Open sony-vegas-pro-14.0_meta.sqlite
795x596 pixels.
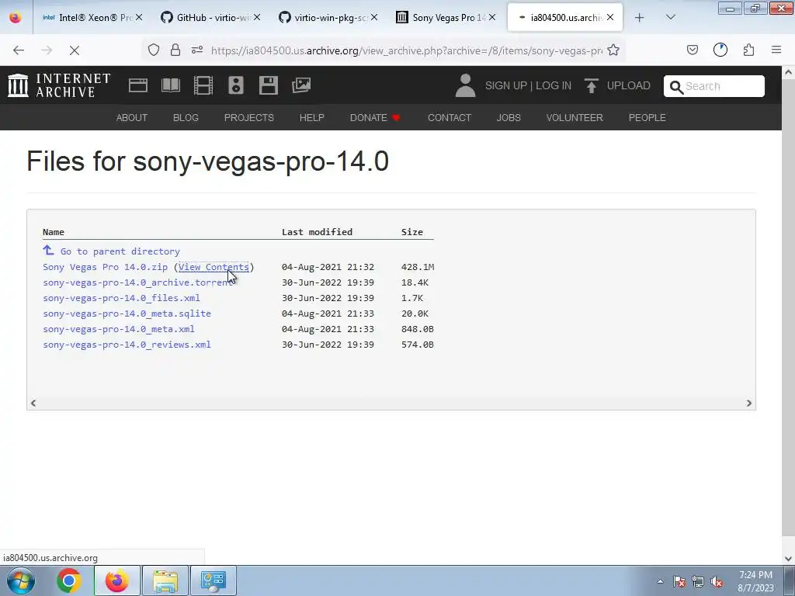coord(127,314)
